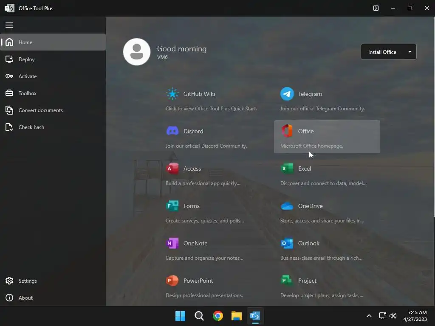Open the PowerPoint link title

[198, 281]
